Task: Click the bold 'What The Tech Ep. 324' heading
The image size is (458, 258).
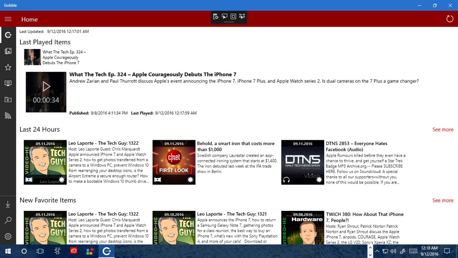Action: point(153,75)
